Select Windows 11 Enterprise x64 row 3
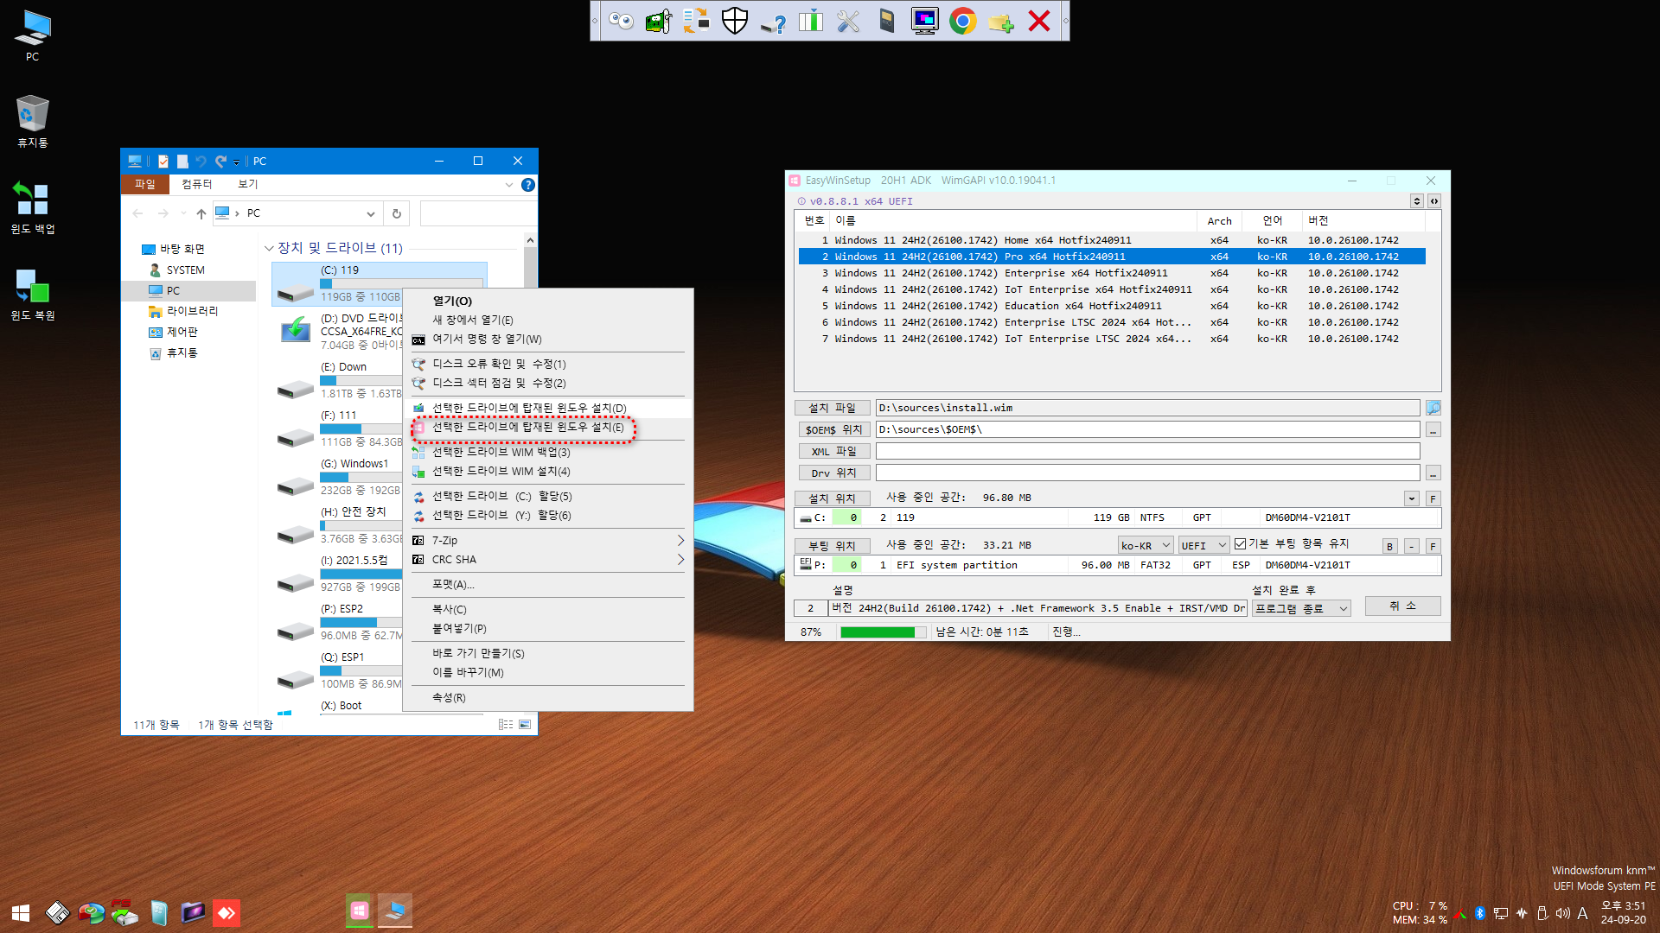Viewport: 1660px width, 933px height. pyautogui.click(x=1111, y=273)
